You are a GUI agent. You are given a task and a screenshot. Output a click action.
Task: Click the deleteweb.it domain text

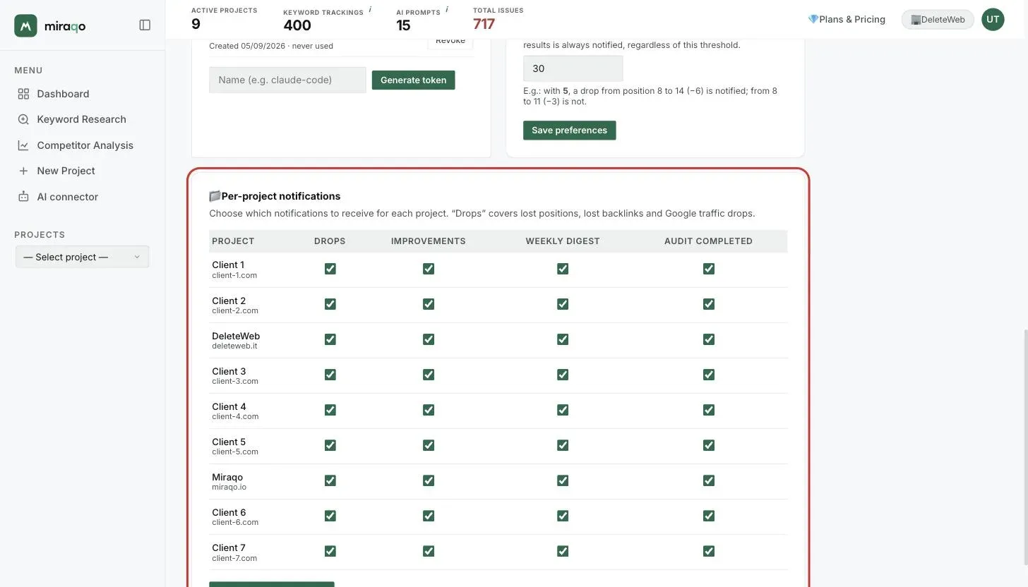point(234,346)
